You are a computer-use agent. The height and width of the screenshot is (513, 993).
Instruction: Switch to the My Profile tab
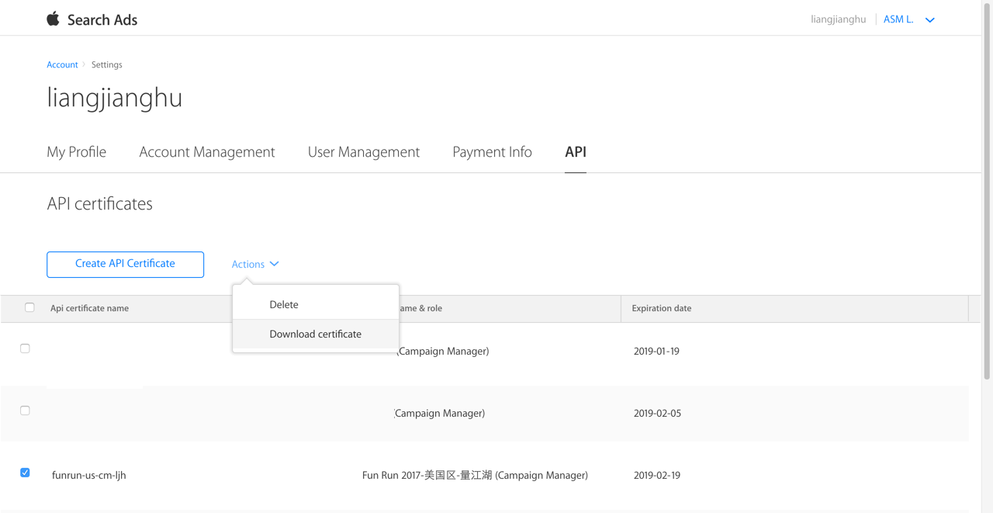point(76,152)
